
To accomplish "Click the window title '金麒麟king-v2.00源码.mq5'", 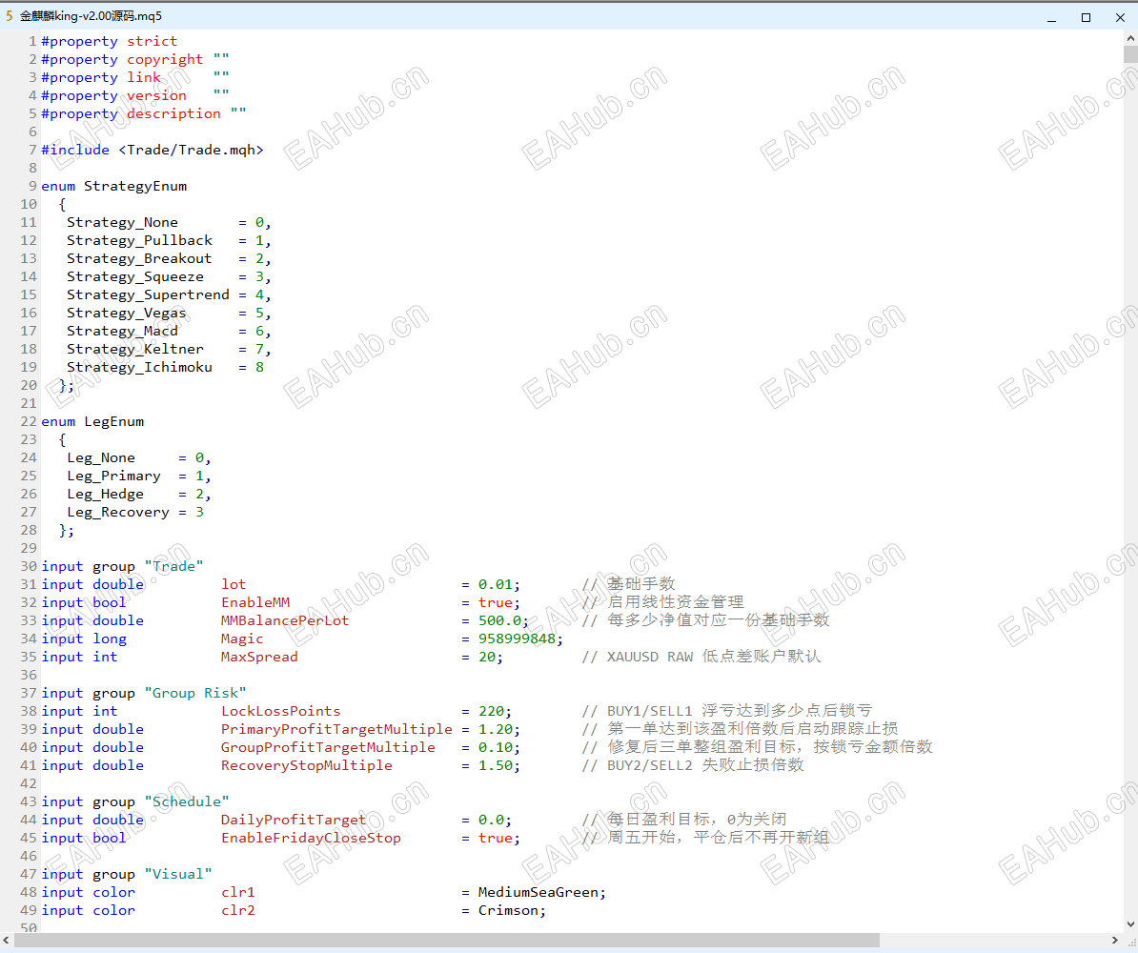I will point(91,16).
